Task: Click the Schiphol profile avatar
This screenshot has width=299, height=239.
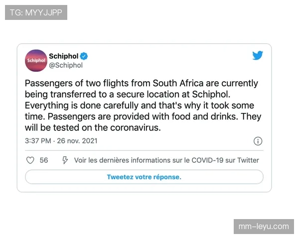Action: [36, 60]
